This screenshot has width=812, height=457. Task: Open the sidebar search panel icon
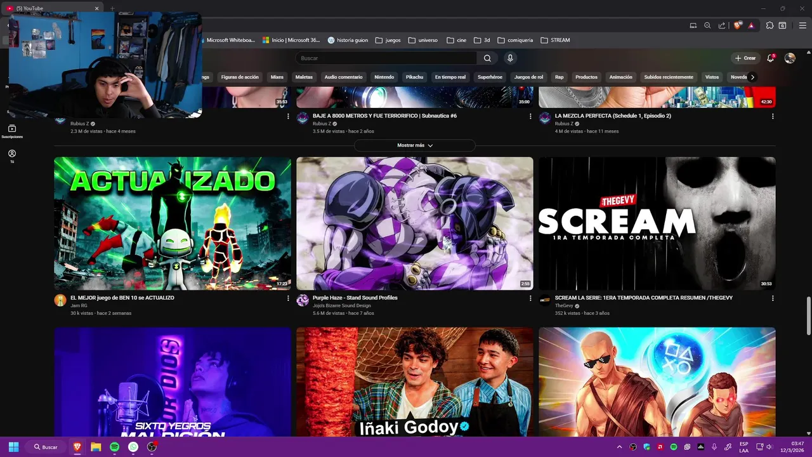[x=783, y=25]
